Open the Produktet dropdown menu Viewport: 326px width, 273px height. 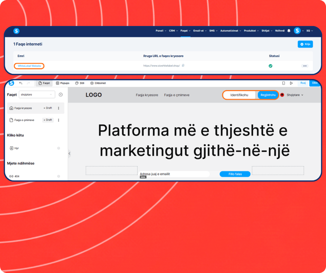tap(251, 31)
